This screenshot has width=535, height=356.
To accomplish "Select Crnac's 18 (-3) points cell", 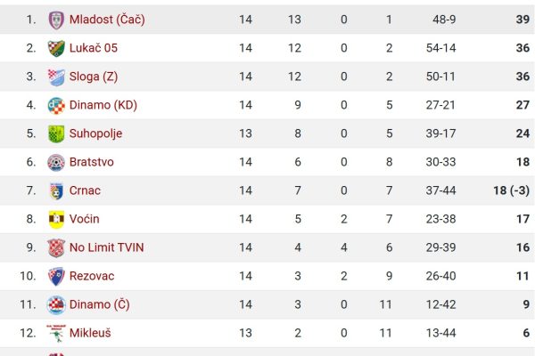I will [x=511, y=190].
